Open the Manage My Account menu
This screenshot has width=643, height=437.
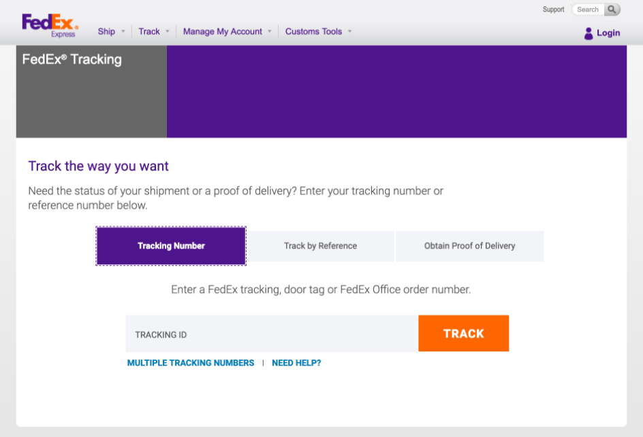[x=222, y=31]
